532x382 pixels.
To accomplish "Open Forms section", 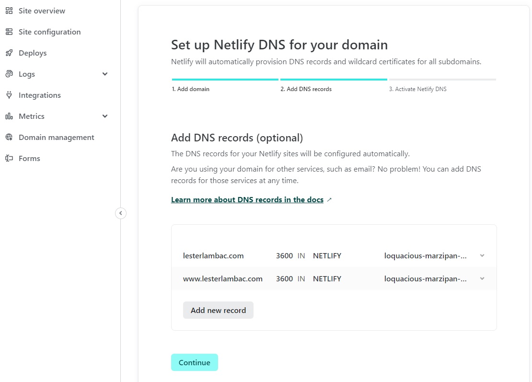I will (29, 159).
